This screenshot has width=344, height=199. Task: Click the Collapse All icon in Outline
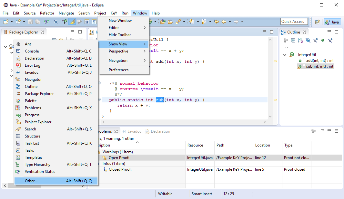293,40
